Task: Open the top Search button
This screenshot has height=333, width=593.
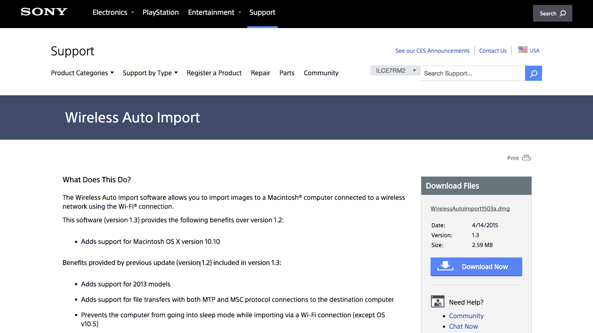Action: click(x=552, y=13)
